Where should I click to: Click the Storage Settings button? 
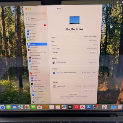click(88, 90)
